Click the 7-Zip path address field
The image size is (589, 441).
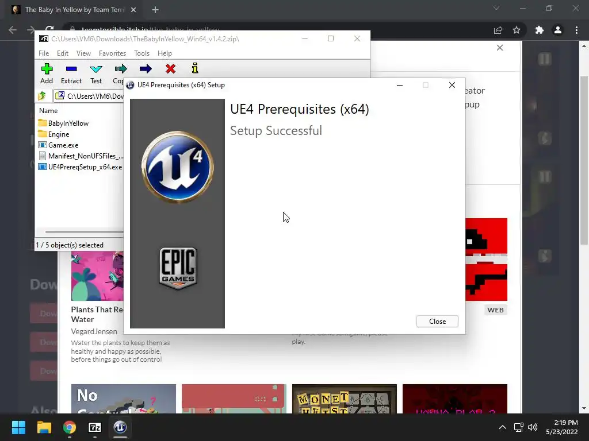tap(89, 96)
